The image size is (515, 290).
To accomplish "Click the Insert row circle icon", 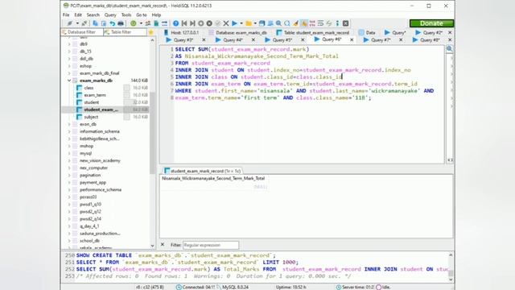I will (x=200, y=23).
